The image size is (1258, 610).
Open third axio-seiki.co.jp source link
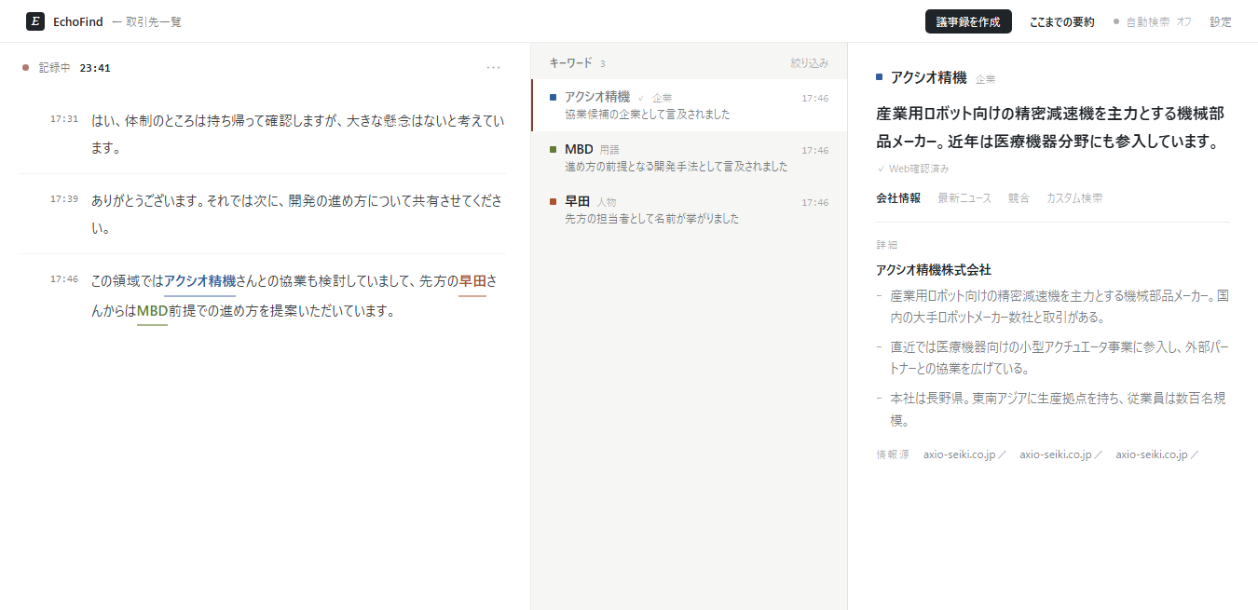pyautogui.click(x=1156, y=454)
